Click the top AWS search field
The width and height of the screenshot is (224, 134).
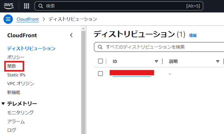point(119,6)
